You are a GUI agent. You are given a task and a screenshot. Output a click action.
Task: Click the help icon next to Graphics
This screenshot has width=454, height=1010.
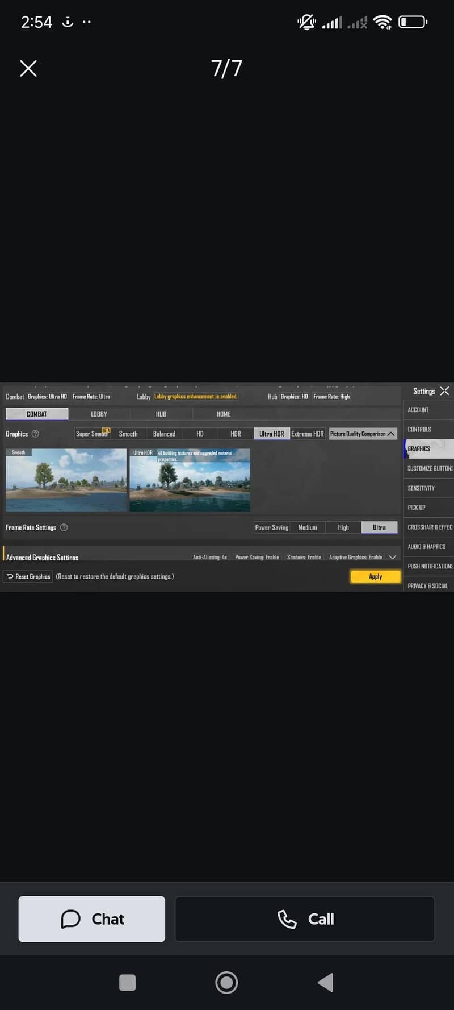pyautogui.click(x=35, y=434)
